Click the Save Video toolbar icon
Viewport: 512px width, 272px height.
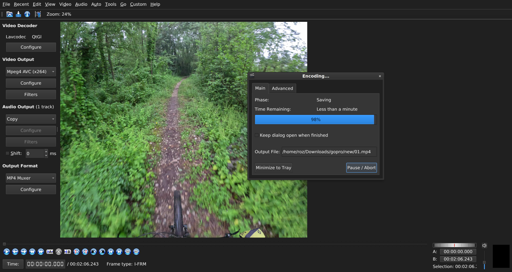click(18, 14)
